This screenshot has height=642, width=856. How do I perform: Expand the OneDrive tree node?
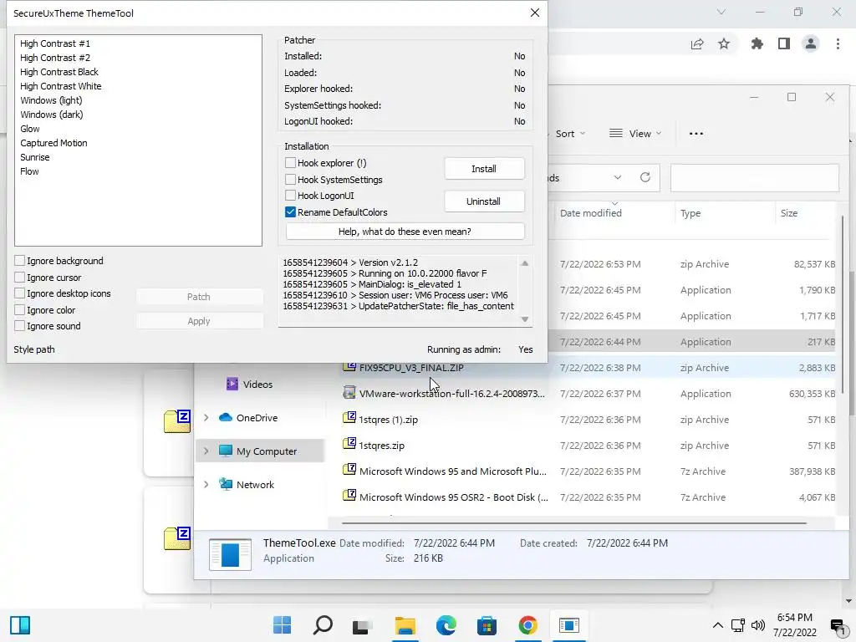pos(206,418)
